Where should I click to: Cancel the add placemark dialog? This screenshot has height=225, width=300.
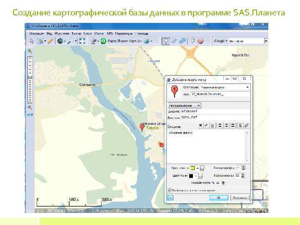tap(240, 198)
